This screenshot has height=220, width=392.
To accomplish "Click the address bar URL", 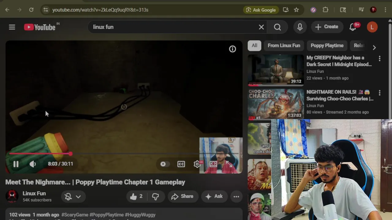I will [x=100, y=10].
